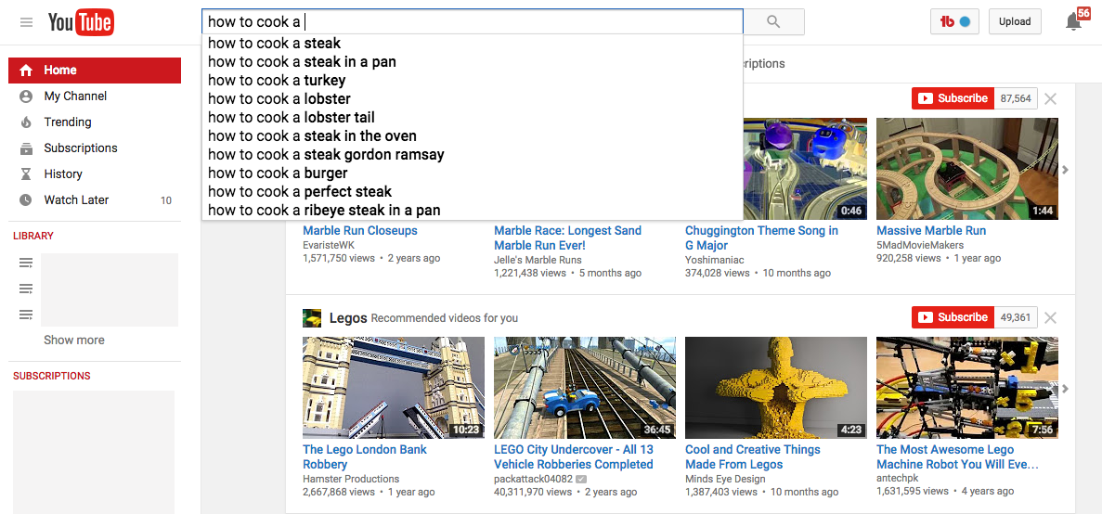Open the Massive Marble Run video title

931,230
